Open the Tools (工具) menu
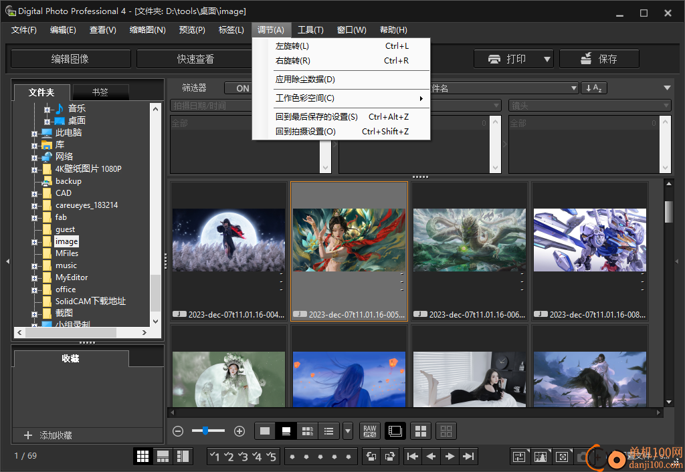Viewport: 685px width, 472px height. (x=310, y=29)
